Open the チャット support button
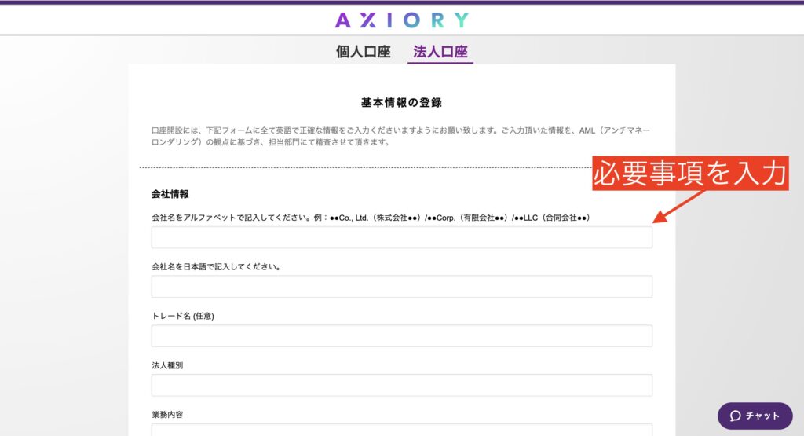 (x=755, y=416)
